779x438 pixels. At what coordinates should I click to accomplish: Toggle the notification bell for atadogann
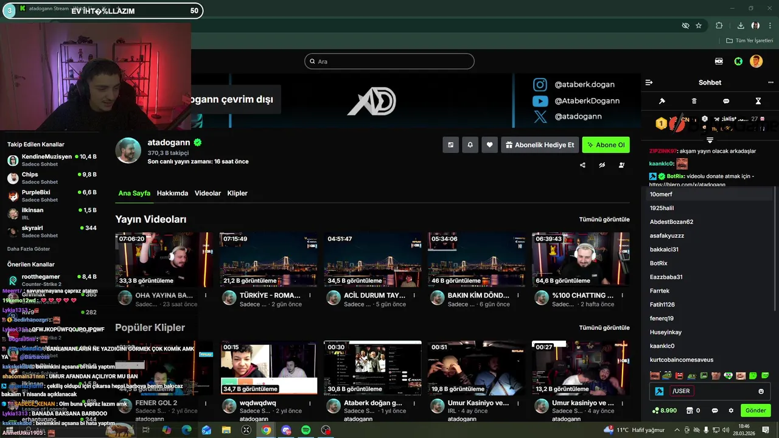click(470, 145)
